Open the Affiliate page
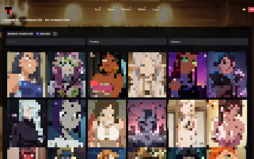Screen dimensions: 254x159 (142, 9)
